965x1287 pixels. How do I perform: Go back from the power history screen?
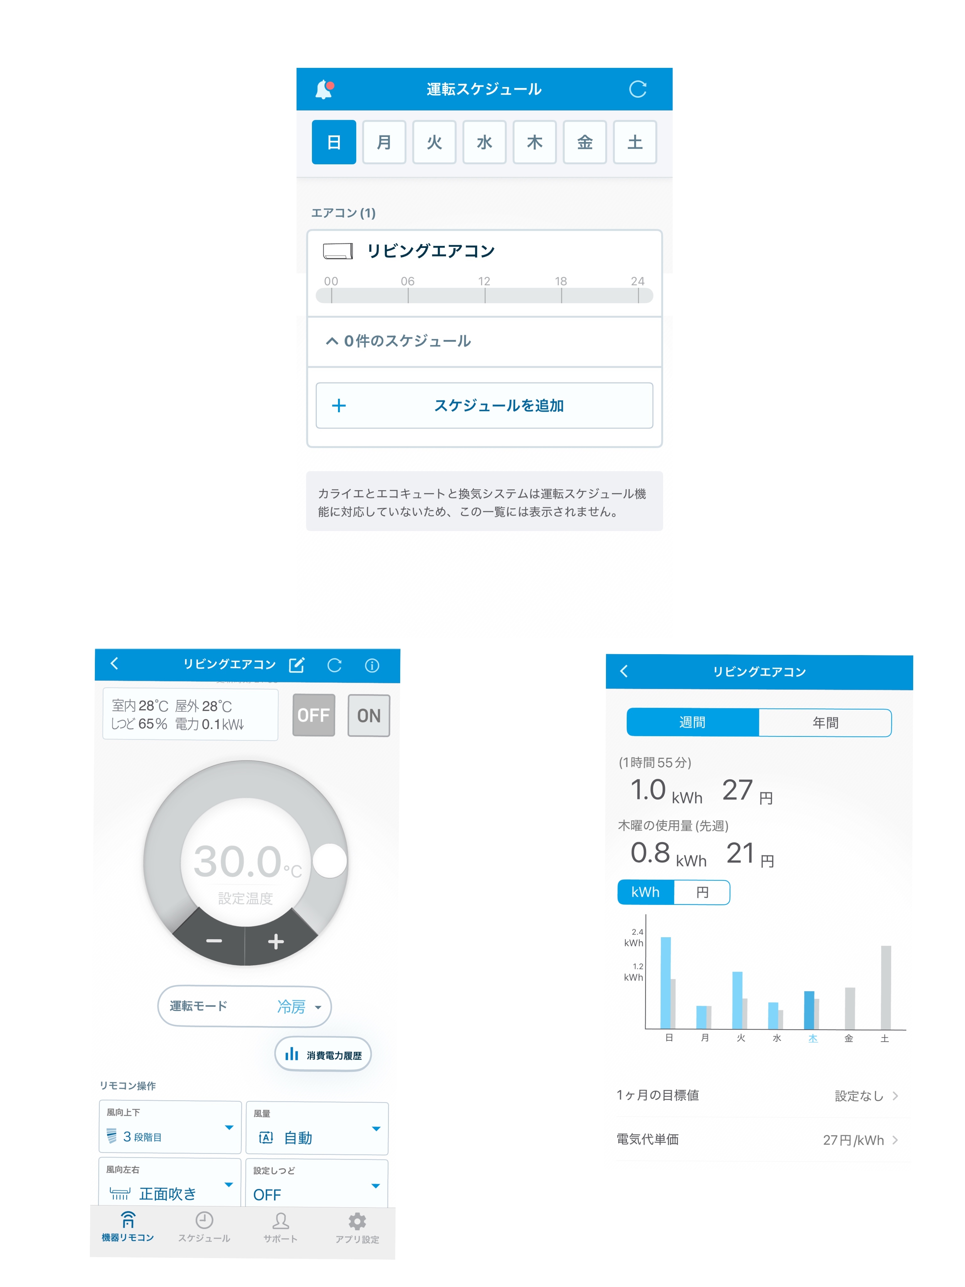624,671
